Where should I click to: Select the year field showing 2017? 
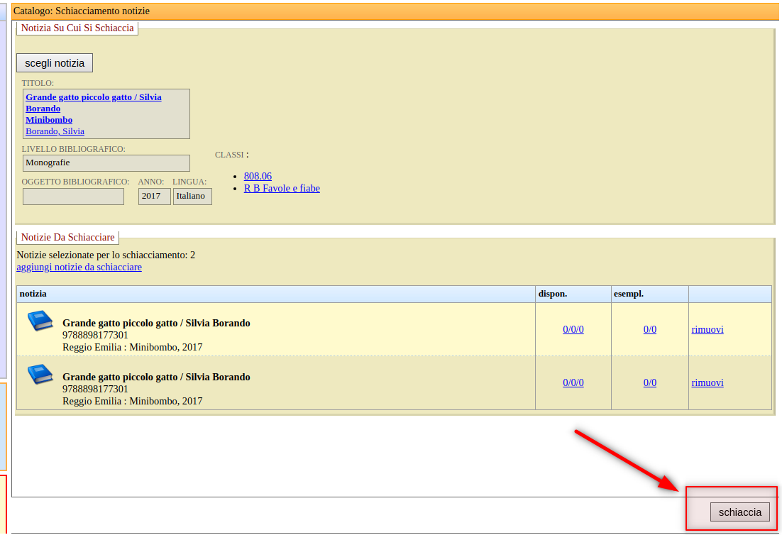154,197
